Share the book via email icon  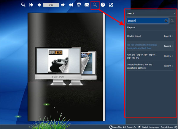coord(87,5)
